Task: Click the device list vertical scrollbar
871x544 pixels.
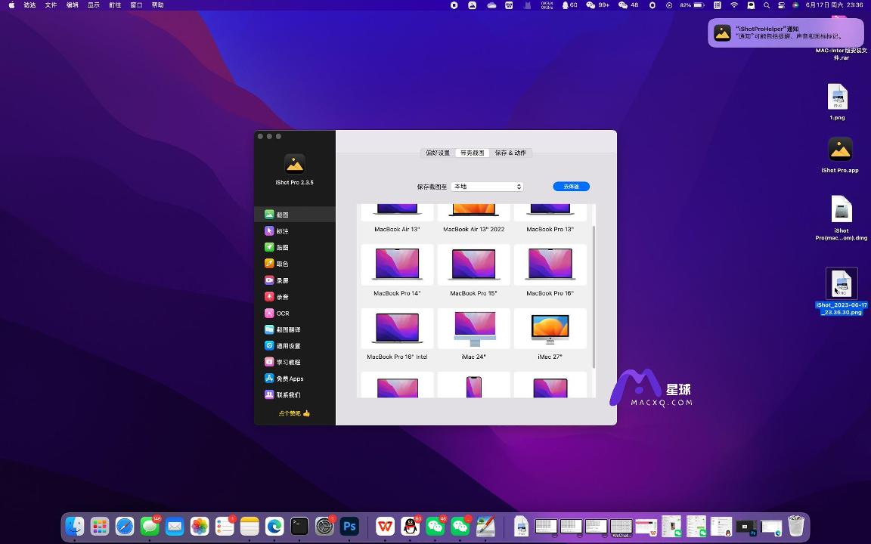Action: [594, 296]
